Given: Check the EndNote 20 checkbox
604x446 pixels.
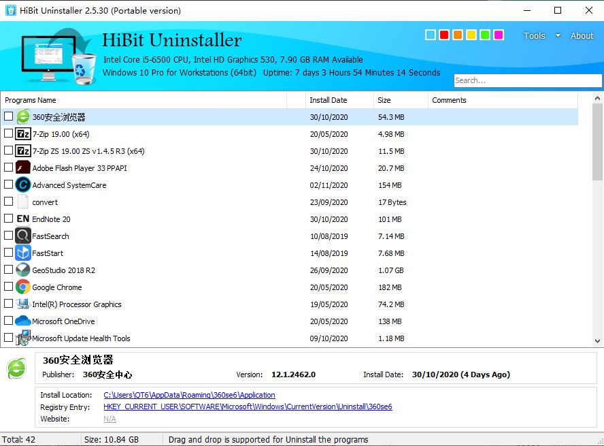Looking at the screenshot, I should pos(8,218).
